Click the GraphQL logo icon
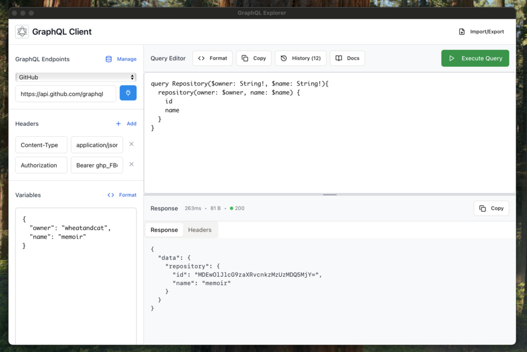This screenshot has width=527, height=352. pyautogui.click(x=22, y=32)
